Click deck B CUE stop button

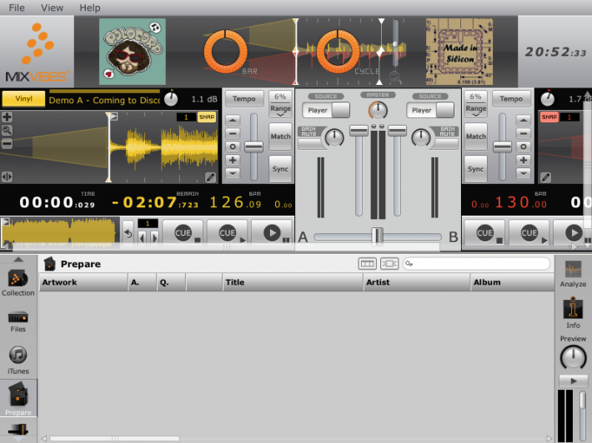tap(485, 233)
